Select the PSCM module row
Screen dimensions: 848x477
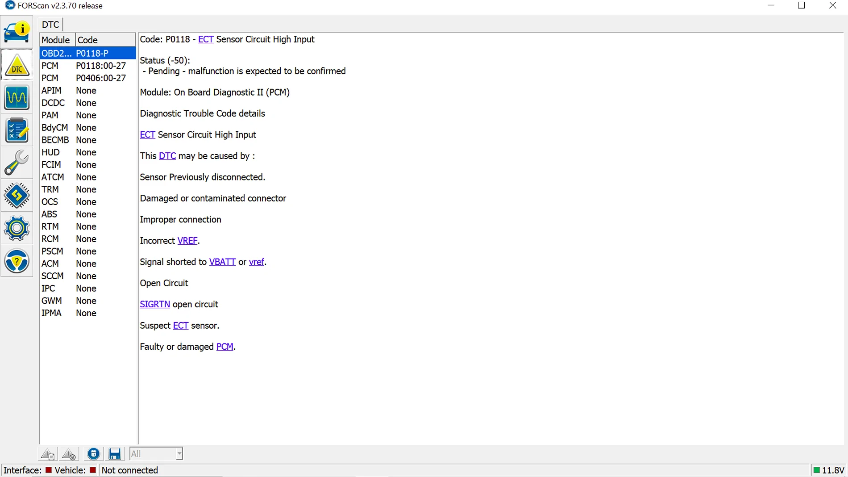click(x=87, y=251)
